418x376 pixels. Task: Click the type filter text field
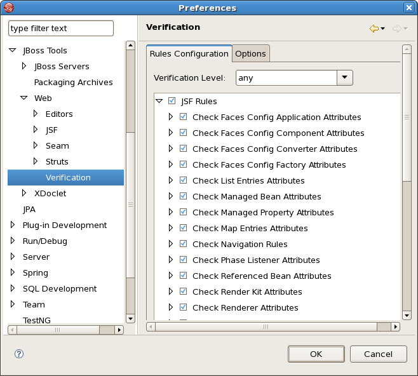(x=61, y=28)
